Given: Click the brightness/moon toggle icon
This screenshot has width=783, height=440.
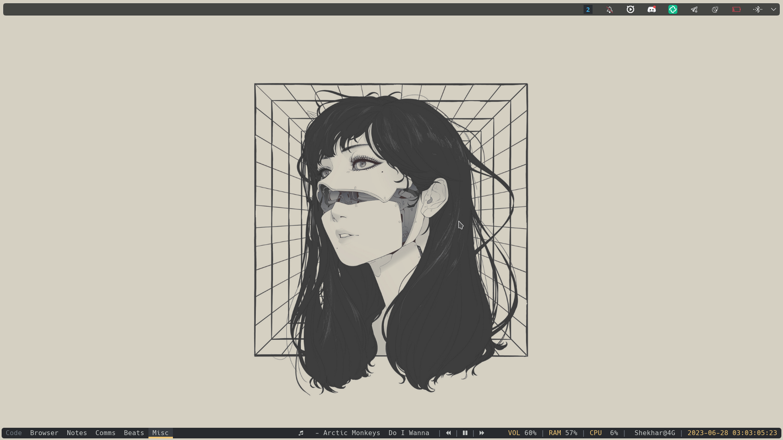Looking at the screenshot, I should pyautogui.click(x=715, y=9).
